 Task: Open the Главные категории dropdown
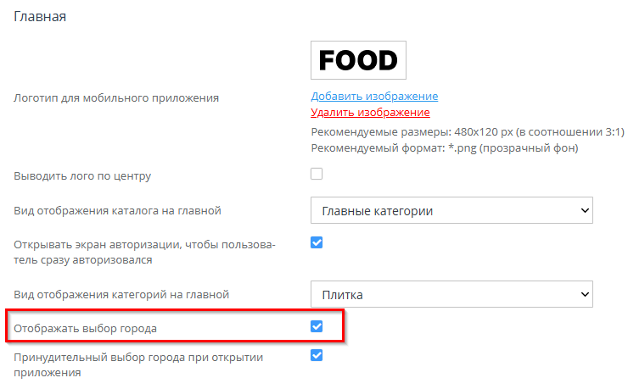(451, 209)
